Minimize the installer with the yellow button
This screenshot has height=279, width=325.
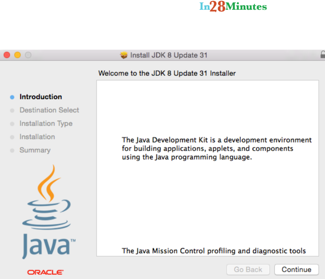[17, 55]
